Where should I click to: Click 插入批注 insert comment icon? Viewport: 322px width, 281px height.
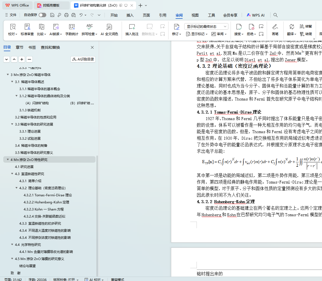click(132, 27)
